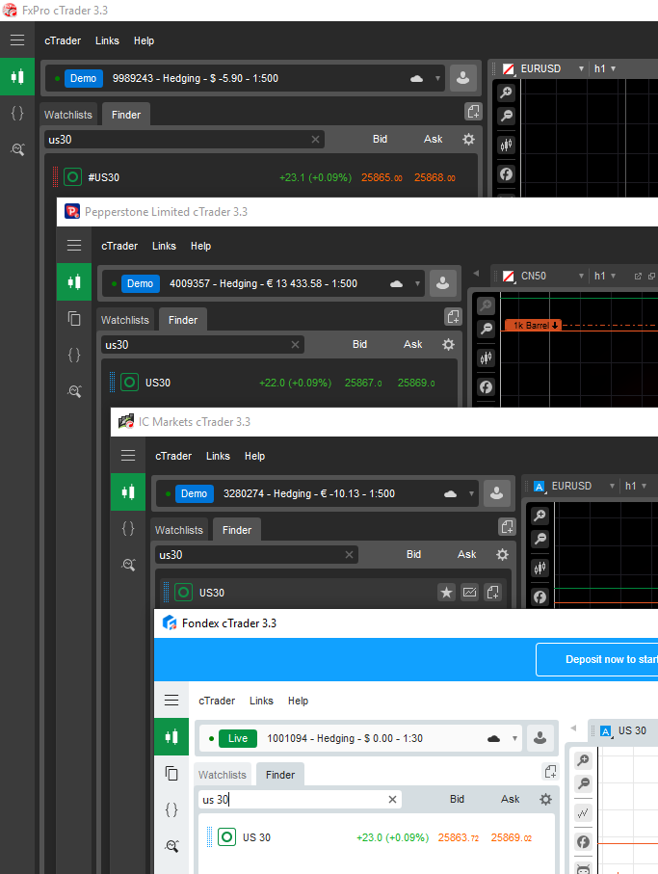Click Pepperstone bid price 25867.0

coord(363,383)
